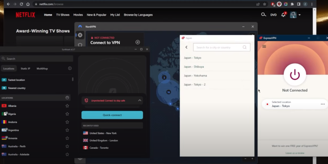Click the back arrow in Japan location list
The image size is (328, 164).
tap(186, 47)
